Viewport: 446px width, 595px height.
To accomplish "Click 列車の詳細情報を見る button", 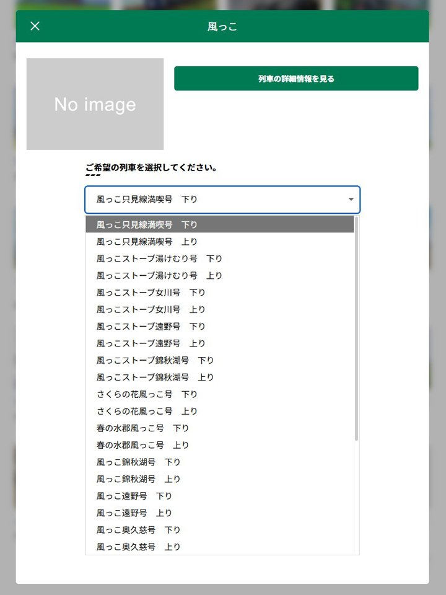I will (296, 79).
